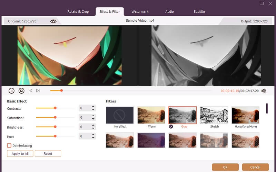This screenshot has height=172, width=276.
Task: Select the No effect filter
Action: (120, 115)
